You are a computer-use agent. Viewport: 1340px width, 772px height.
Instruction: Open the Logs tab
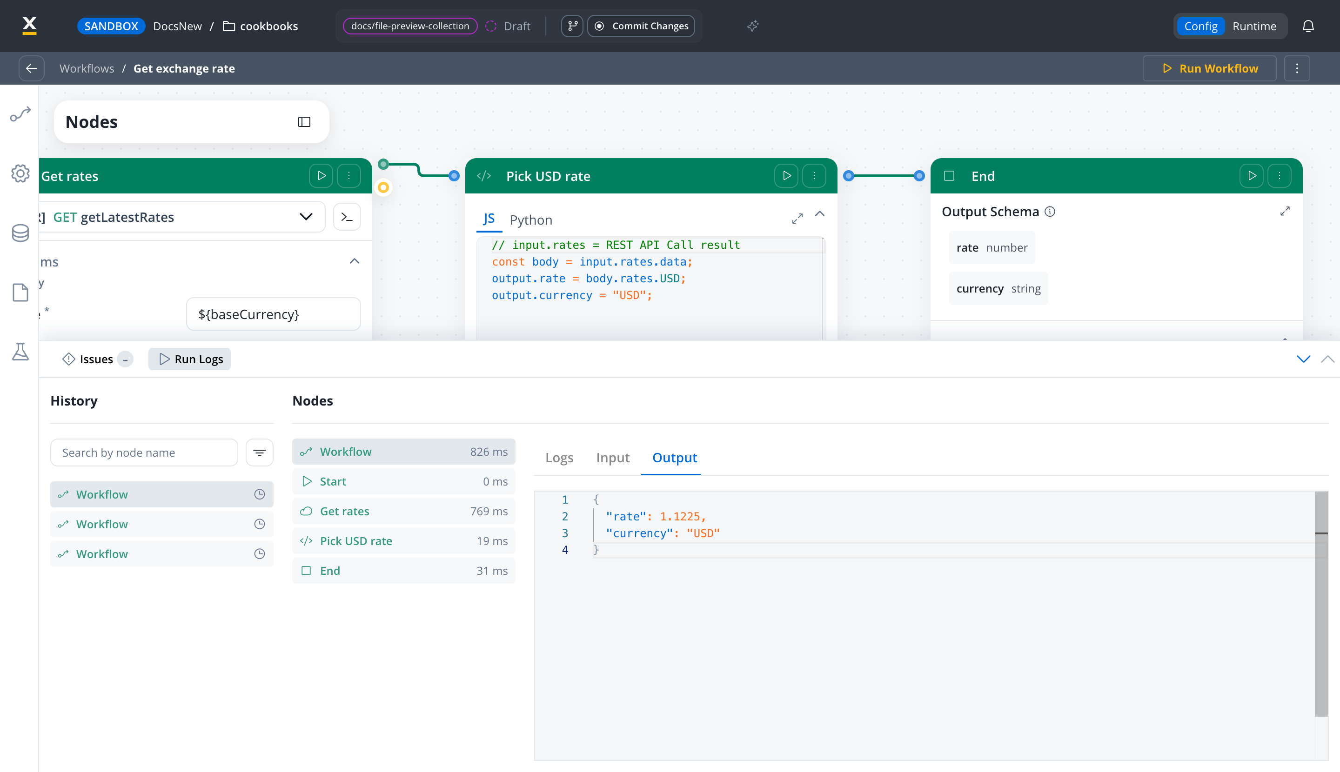click(559, 458)
